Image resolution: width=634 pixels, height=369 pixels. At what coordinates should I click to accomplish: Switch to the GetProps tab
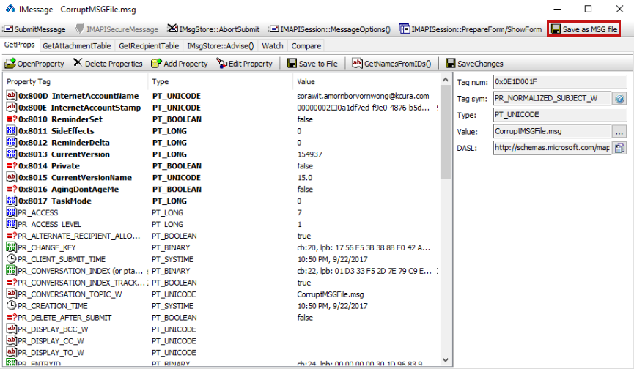19,45
